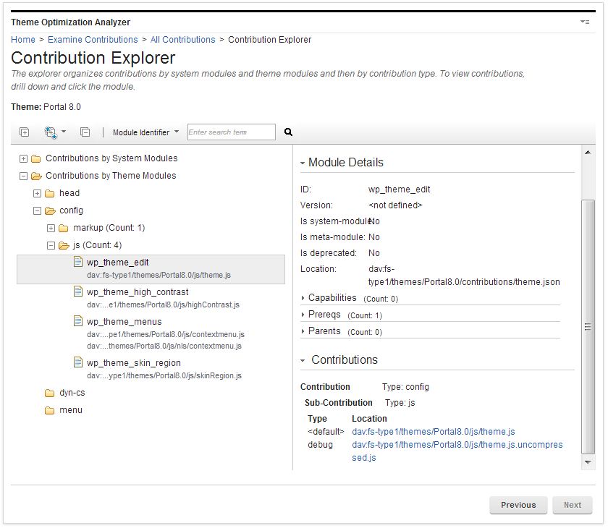
Task: Click the document icon beside wp_theme_skin_region
Action: (78, 361)
